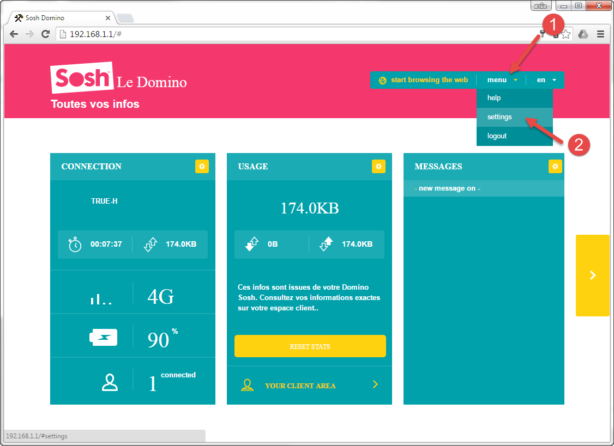This screenshot has height=446, width=614.
Task: Reload the current page
Action: tap(45, 34)
